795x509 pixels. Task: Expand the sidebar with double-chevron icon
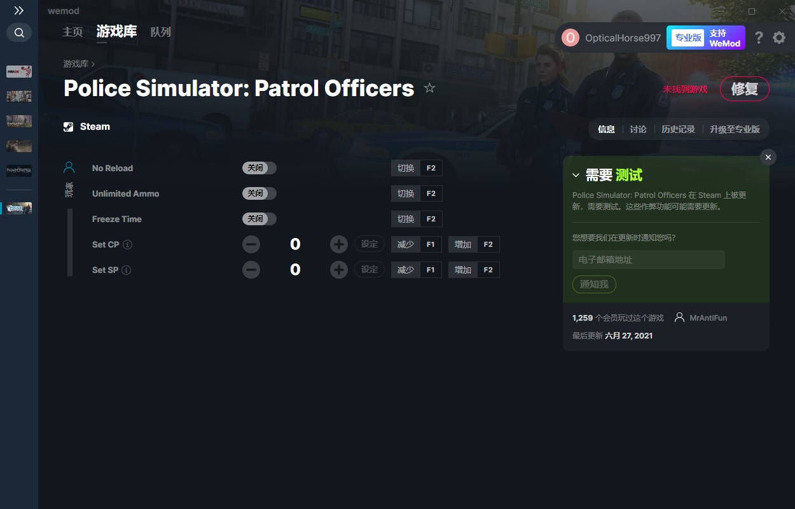click(x=18, y=11)
